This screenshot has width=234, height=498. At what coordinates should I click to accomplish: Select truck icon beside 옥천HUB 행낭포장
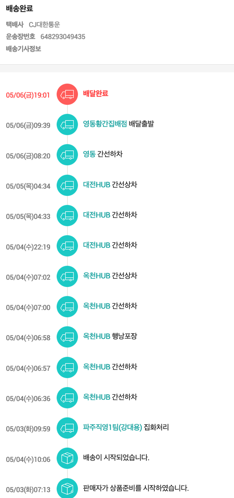point(67,337)
